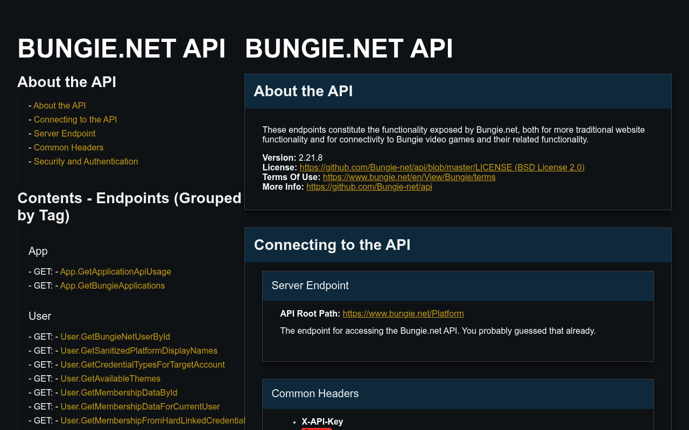Click the Version 2.21.8 text
The height and width of the screenshot is (430, 689).
point(292,157)
